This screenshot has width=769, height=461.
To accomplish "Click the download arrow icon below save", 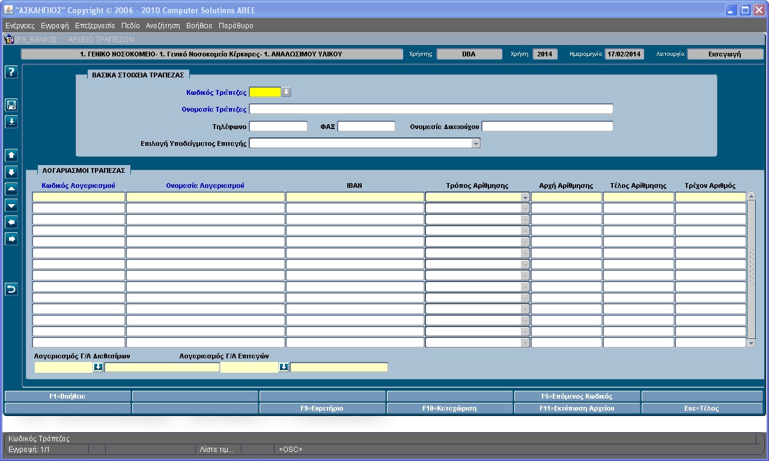I will (11, 122).
